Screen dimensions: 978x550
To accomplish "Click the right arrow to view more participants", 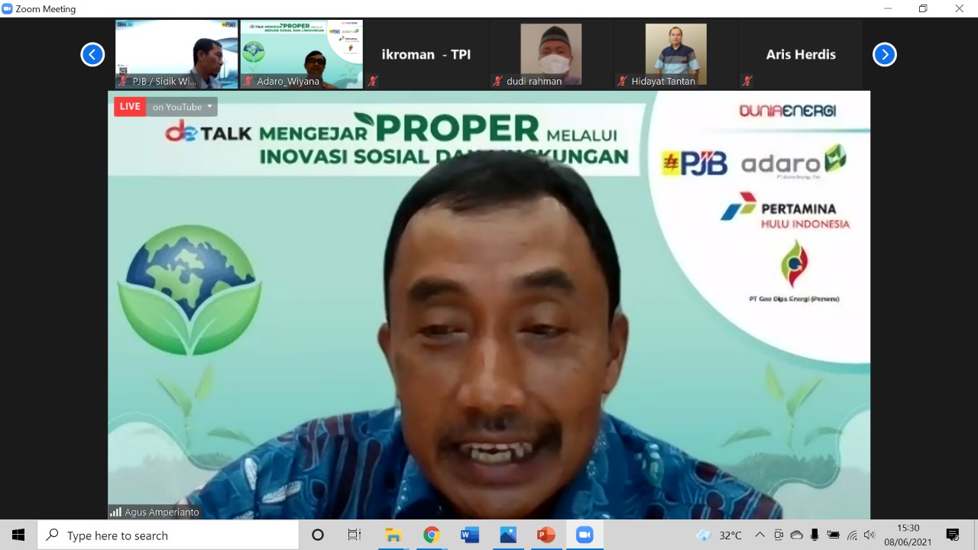I will (884, 54).
